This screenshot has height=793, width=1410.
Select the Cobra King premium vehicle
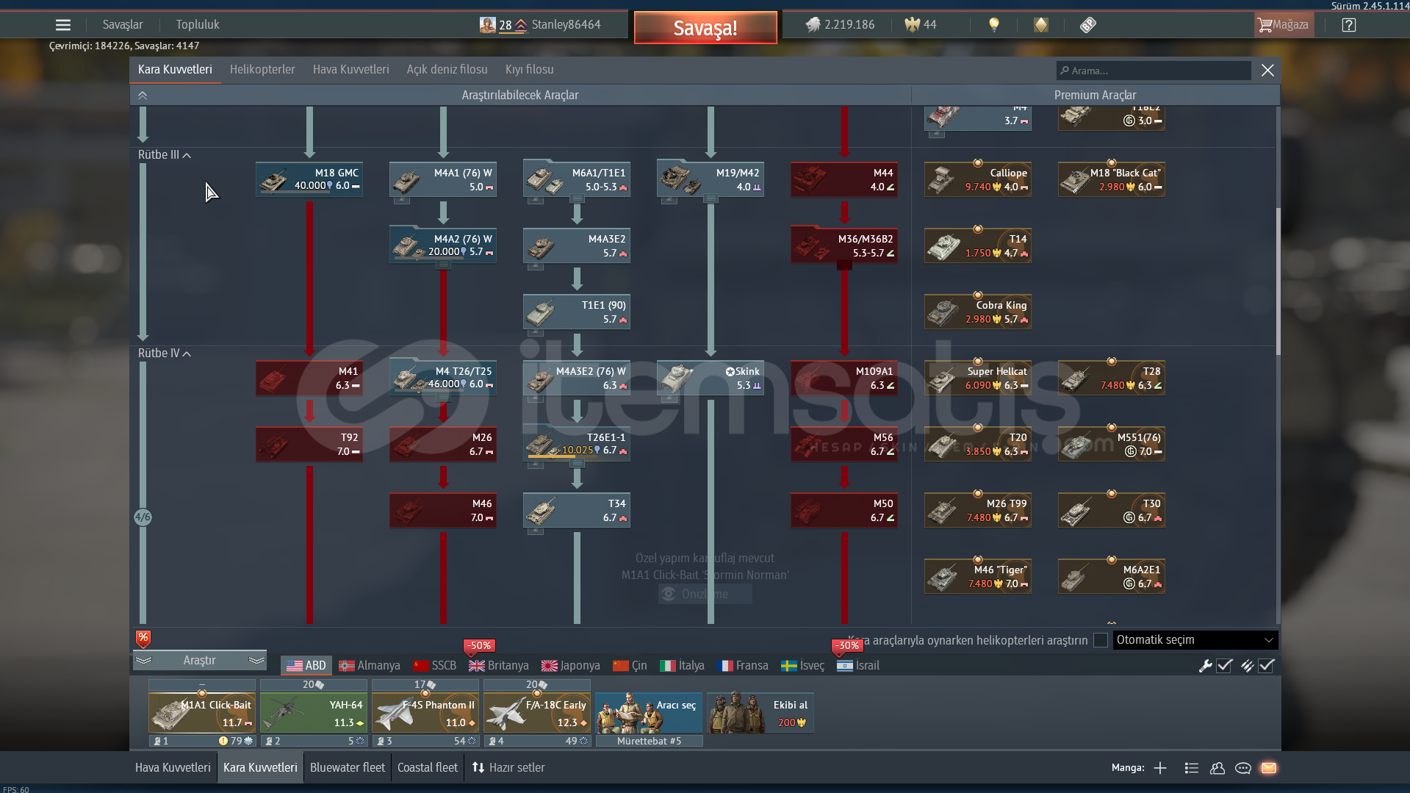click(x=978, y=312)
